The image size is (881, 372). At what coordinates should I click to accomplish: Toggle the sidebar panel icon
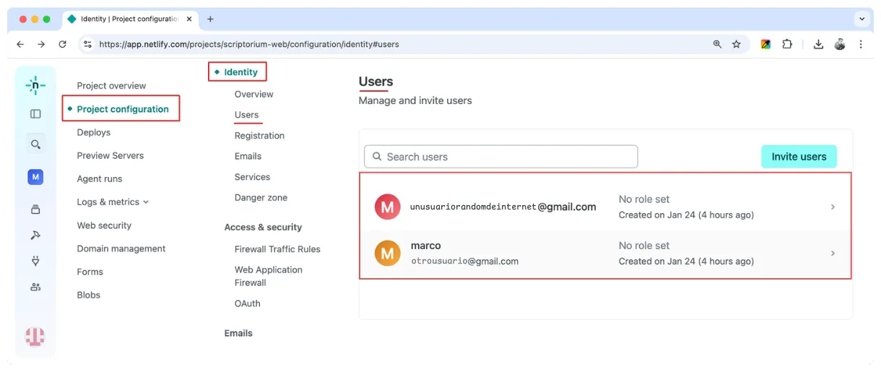35,113
